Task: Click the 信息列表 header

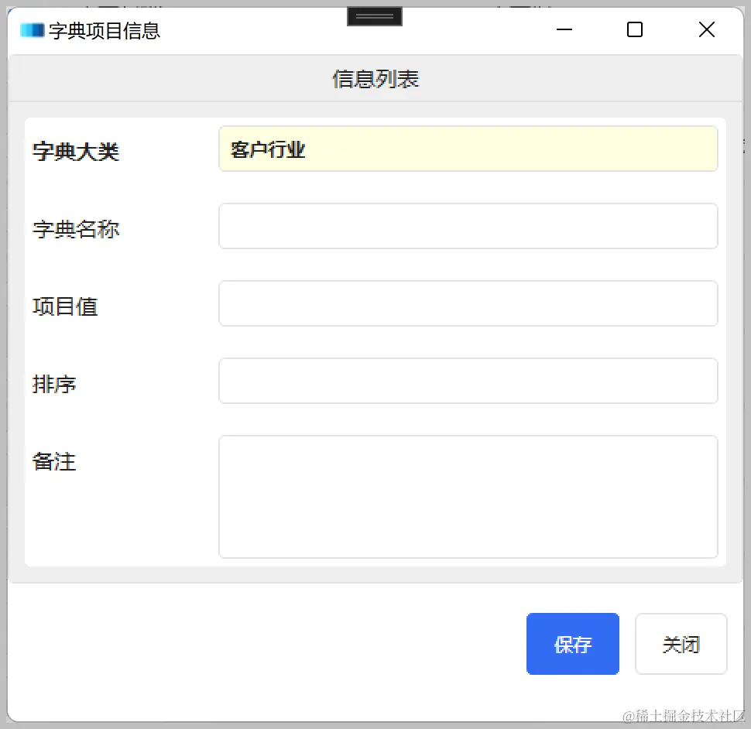Action: [375, 79]
